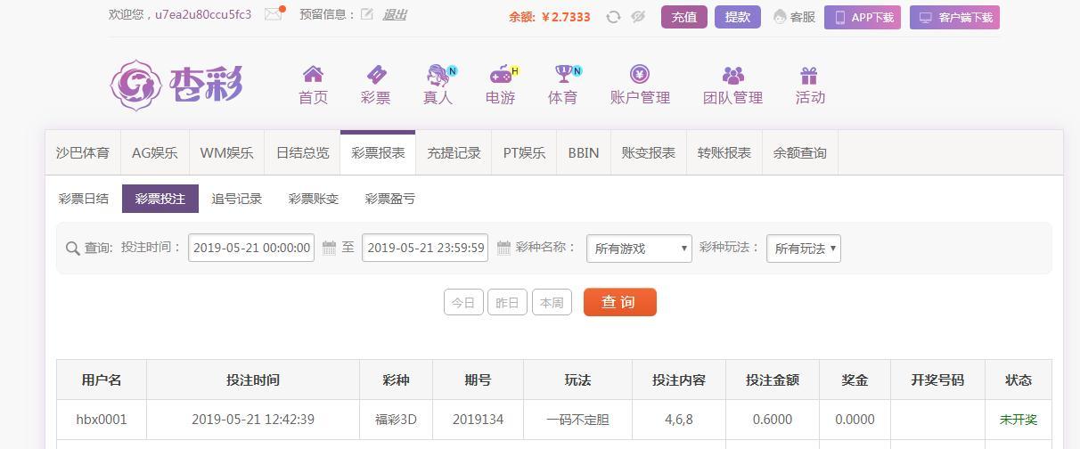Edit reserved info pencil icon
The width and height of the screenshot is (1080, 449).
[x=367, y=14]
